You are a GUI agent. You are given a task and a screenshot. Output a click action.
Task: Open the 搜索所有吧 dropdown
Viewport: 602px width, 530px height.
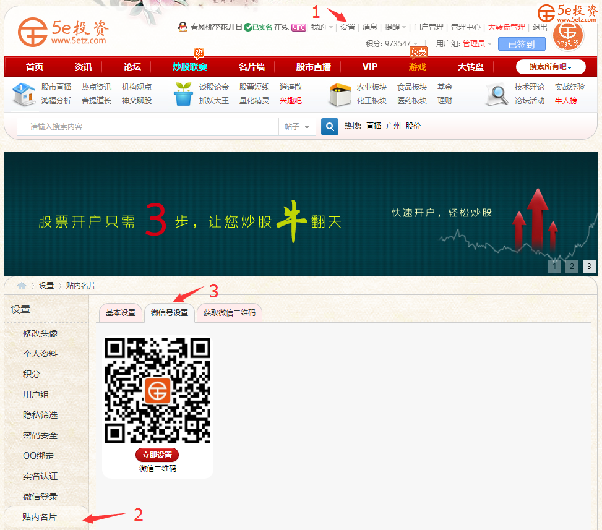click(551, 67)
